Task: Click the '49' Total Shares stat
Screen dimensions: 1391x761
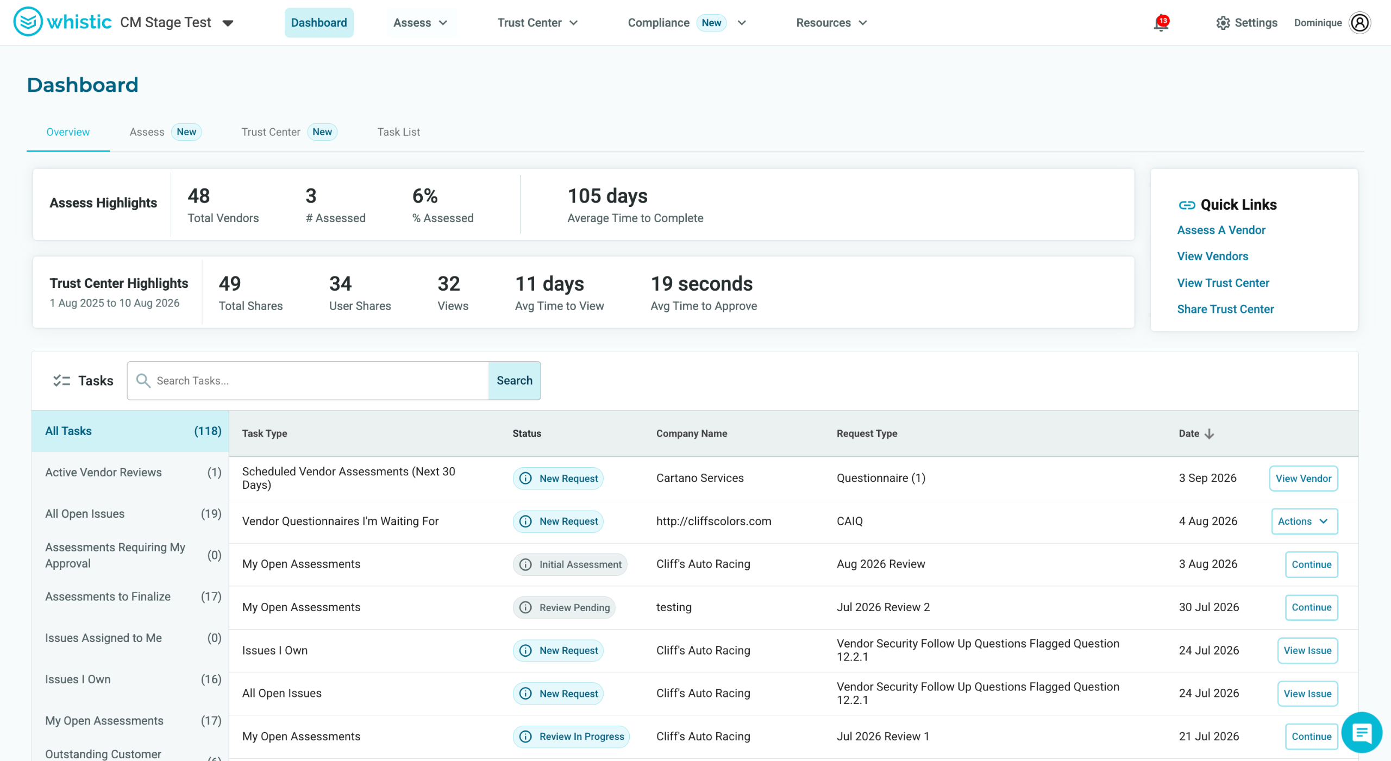Action: [x=230, y=284]
